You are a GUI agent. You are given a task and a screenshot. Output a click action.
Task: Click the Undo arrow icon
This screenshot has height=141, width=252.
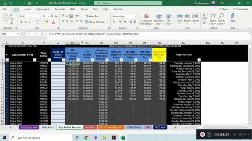[x=11, y=3]
